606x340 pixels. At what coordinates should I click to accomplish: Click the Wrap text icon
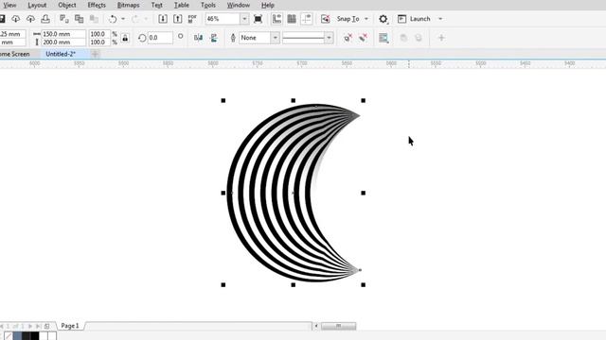[x=383, y=38]
